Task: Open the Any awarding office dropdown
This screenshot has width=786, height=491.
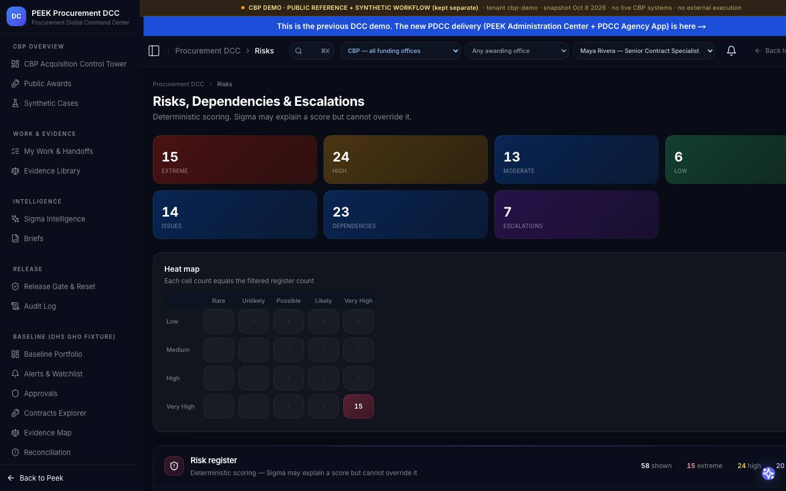Action: tap(516, 51)
